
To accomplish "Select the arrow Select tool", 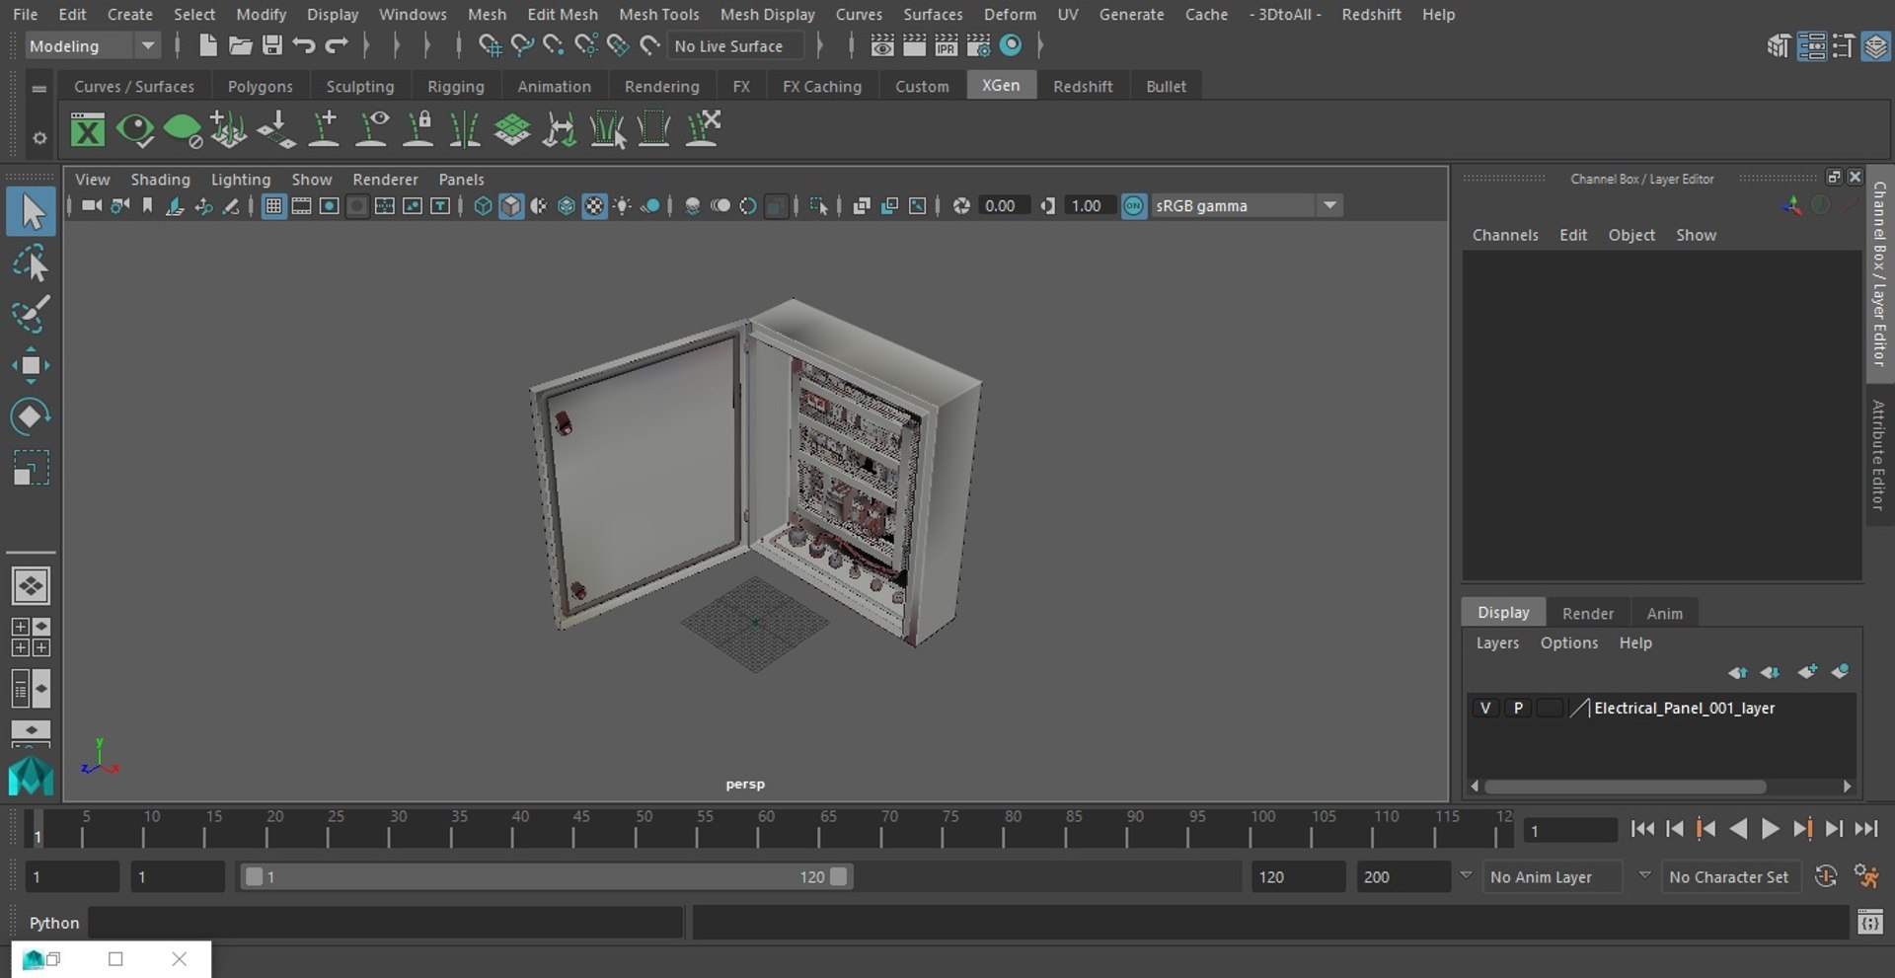I will [x=31, y=212].
